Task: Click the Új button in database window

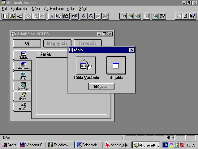Action: [27, 43]
